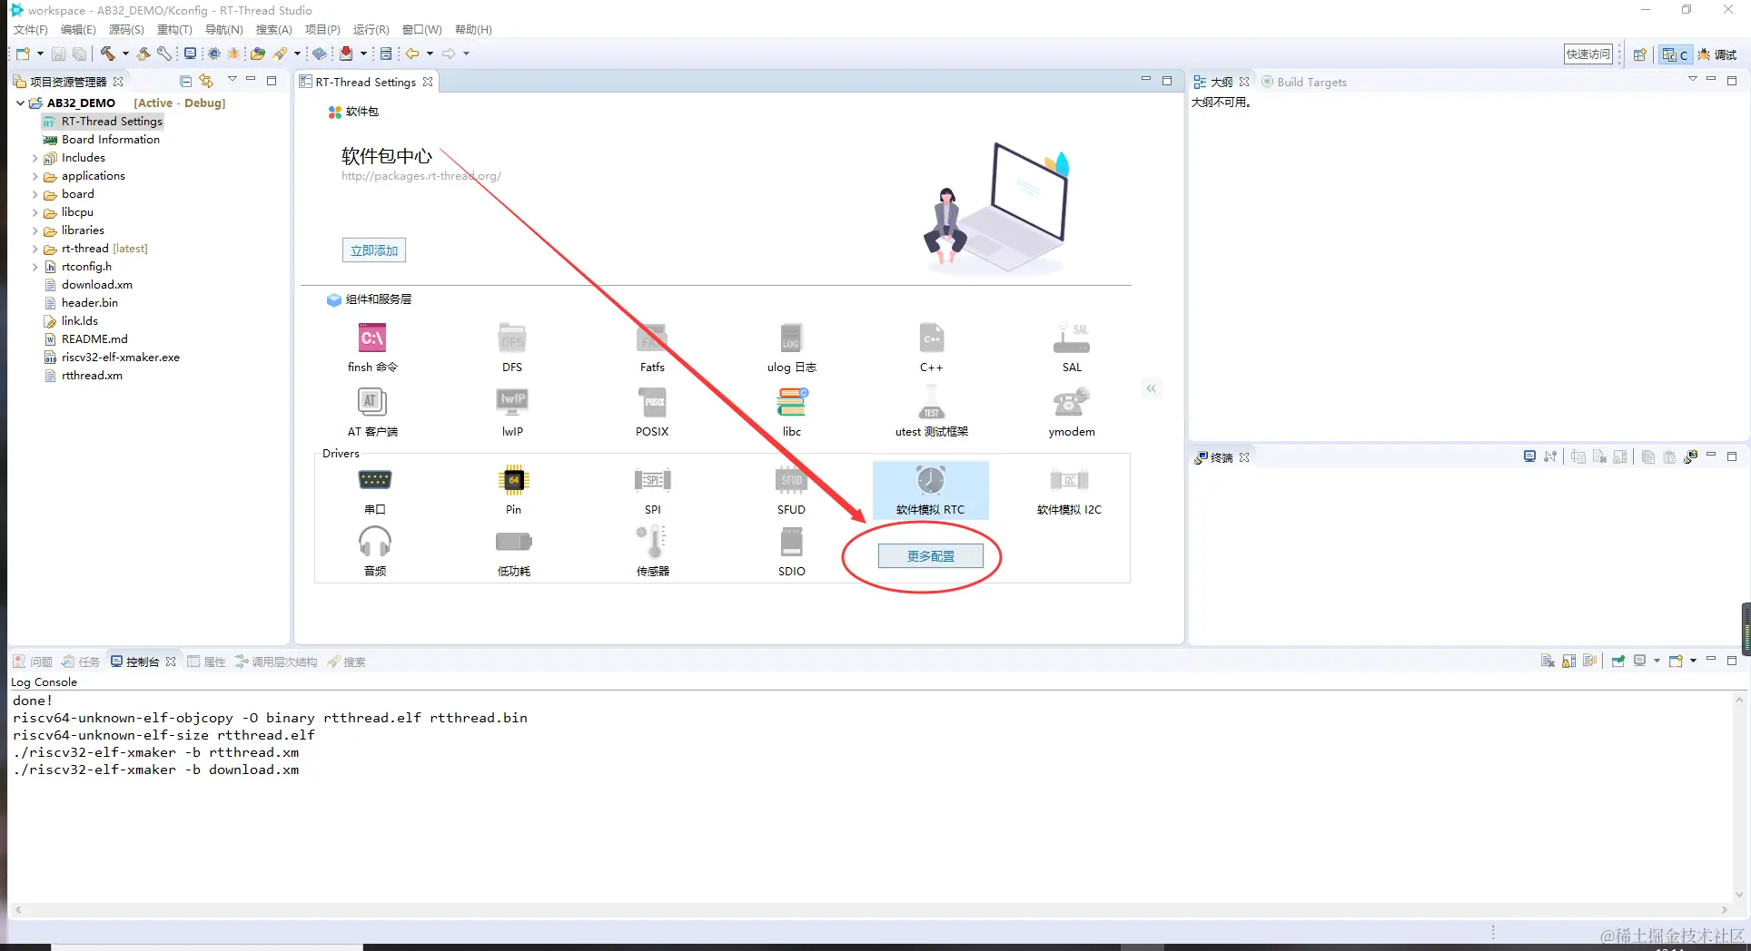1751x951 pixels.
Task: Open the packages.rt-thread.org link
Action: pyautogui.click(x=421, y=176)
